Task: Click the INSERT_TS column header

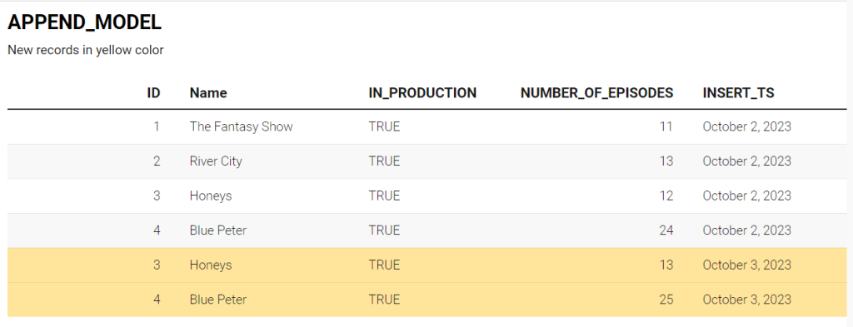Action: click(x=738, y=93)
